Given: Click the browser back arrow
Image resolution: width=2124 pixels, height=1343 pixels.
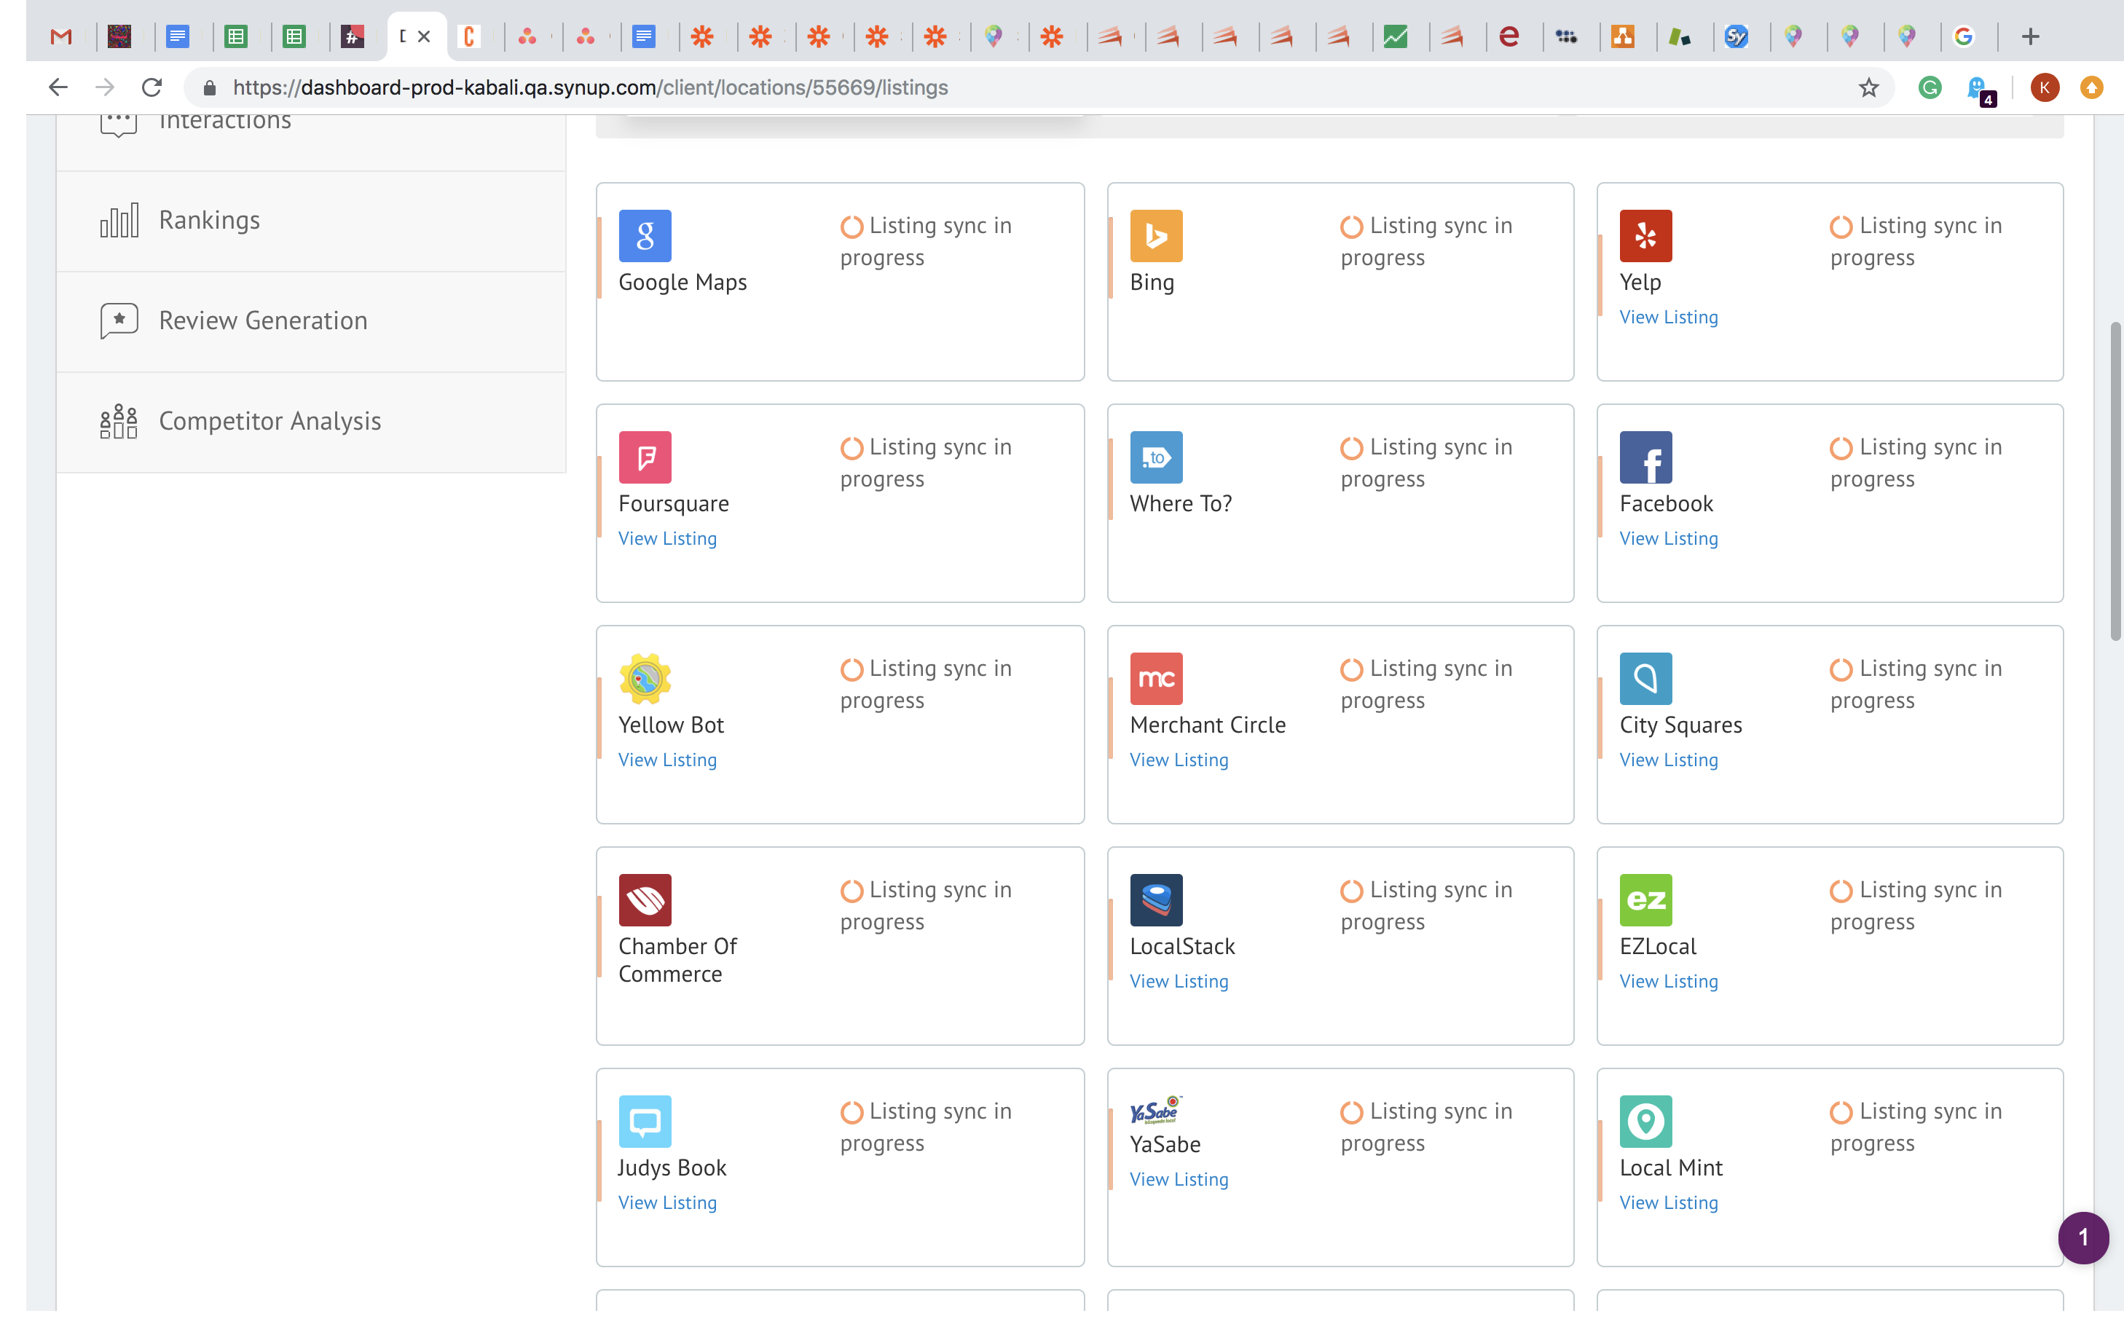Looking at the screenshot, I should 58,87.
